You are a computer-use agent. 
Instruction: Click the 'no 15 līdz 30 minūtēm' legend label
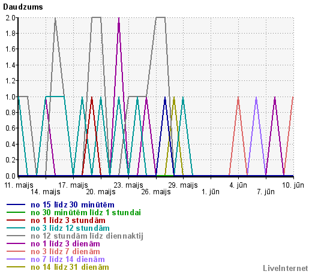[x=73, y=205]
